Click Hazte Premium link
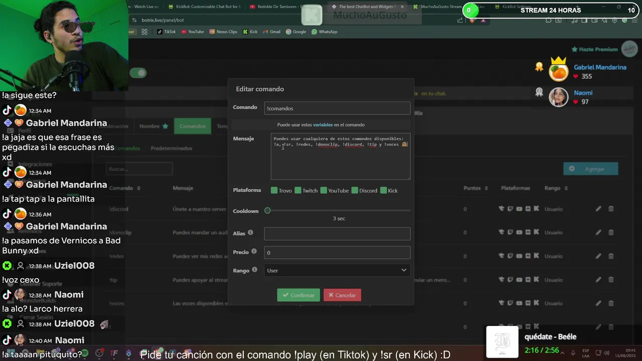 pyautogui.click(x=594, y=50)
